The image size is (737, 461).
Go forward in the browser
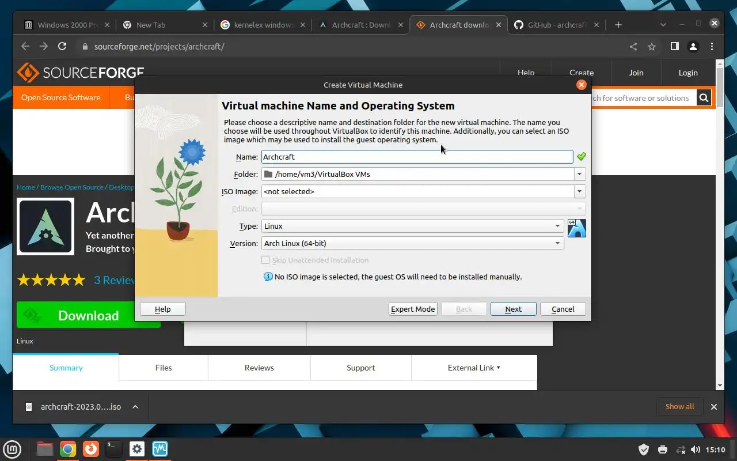click(43, 47)
